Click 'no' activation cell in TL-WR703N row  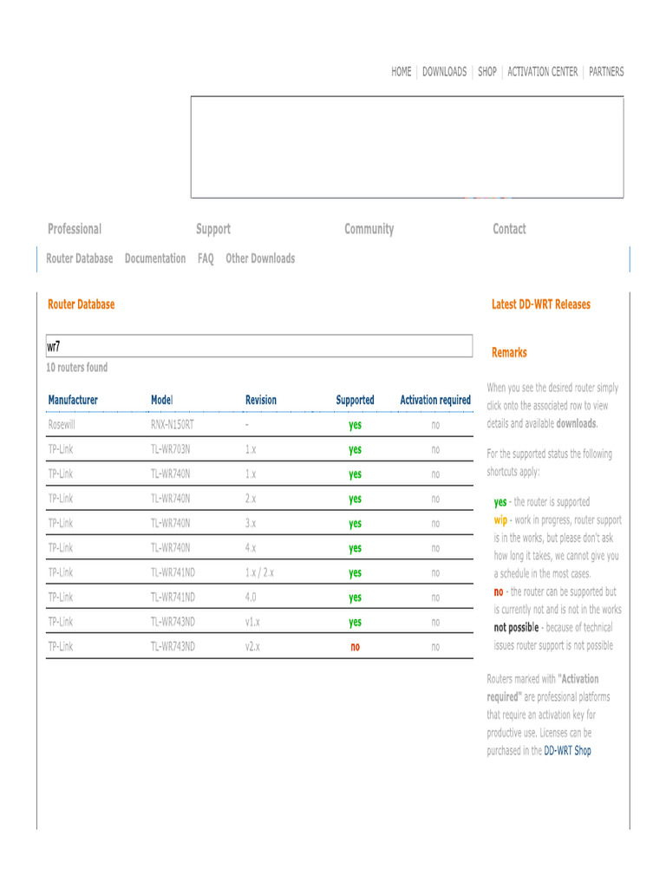coord(435,450)
